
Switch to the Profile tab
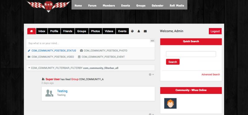54,31
